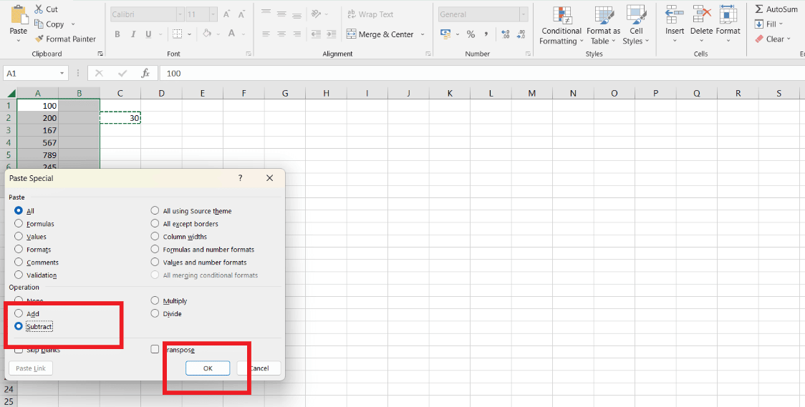The width and height of the screenshot is (805, 407).
Task: Expand the Fill dropdown arrow
Action: pos(781,24)
